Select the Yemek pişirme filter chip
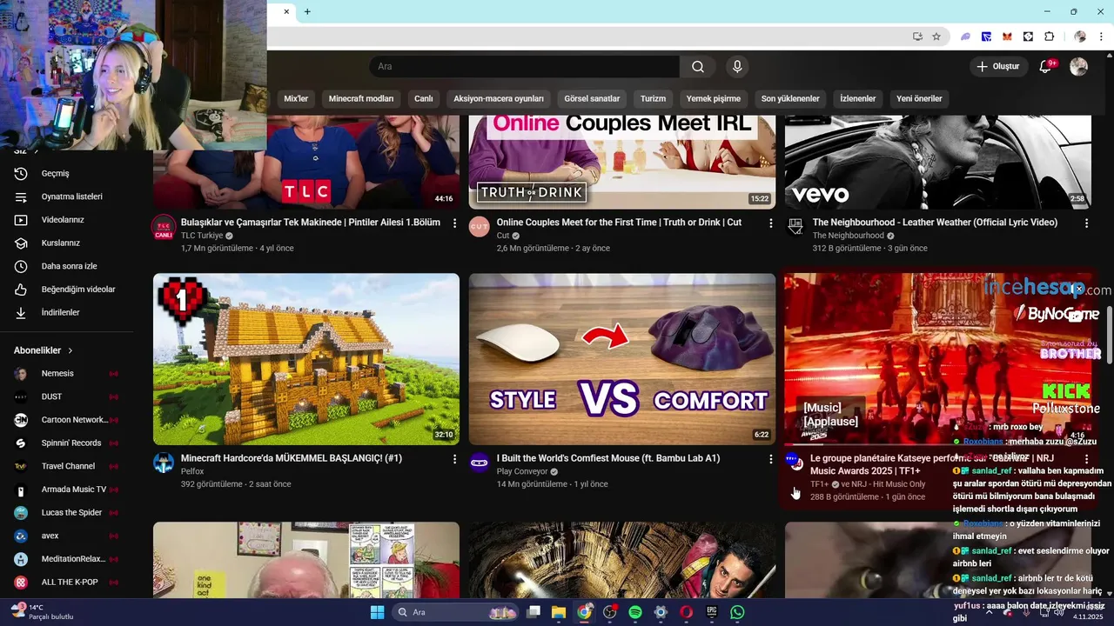 (x=714, y=99)
